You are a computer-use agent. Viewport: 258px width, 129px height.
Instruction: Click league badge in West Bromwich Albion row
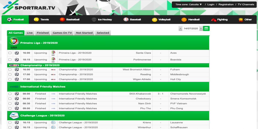tap(53, 70)
